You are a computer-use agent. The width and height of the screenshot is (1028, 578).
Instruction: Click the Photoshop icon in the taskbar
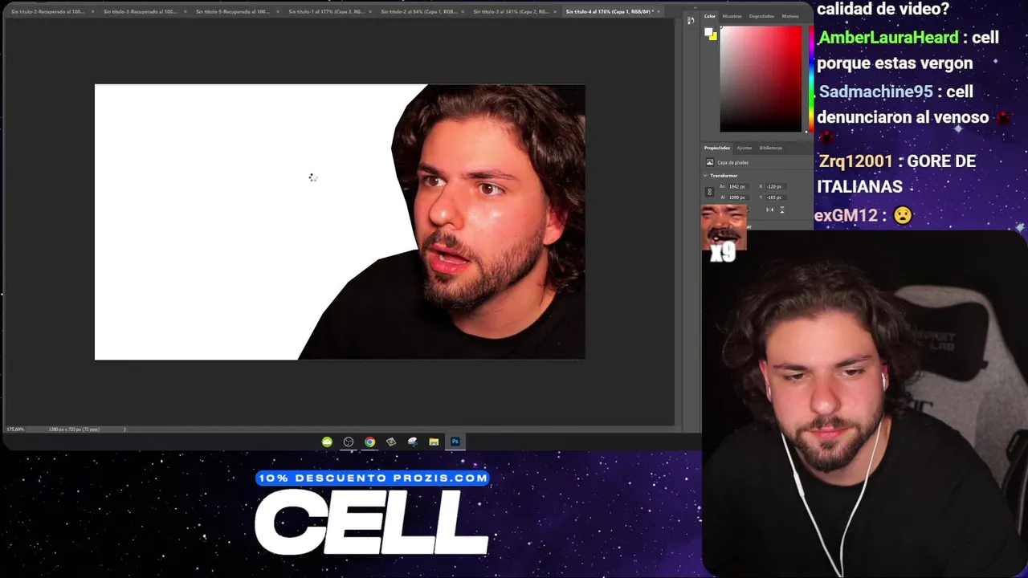[x=455, y=442]
